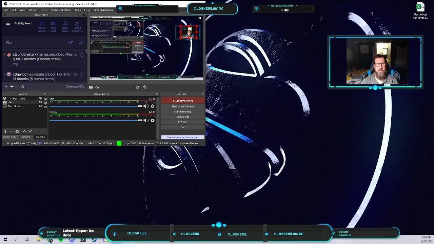Screen dimensions: 434x244
Task: Open the File menu
Action: (6, 10)
